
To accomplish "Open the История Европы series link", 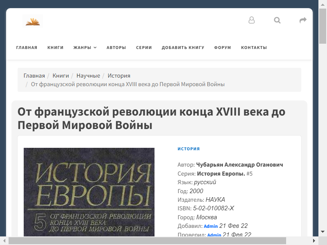I will pyautogui.click(x=221, y=174).
